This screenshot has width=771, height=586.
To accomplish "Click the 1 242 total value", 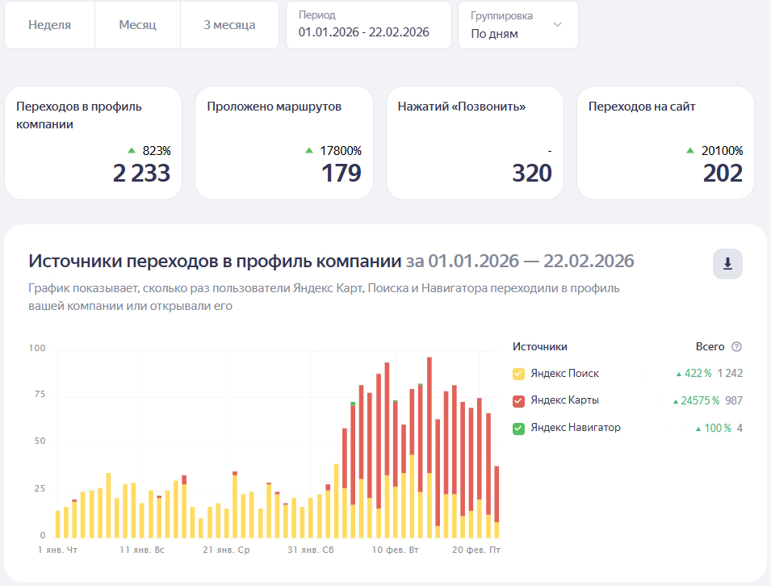I will (730, 374).
